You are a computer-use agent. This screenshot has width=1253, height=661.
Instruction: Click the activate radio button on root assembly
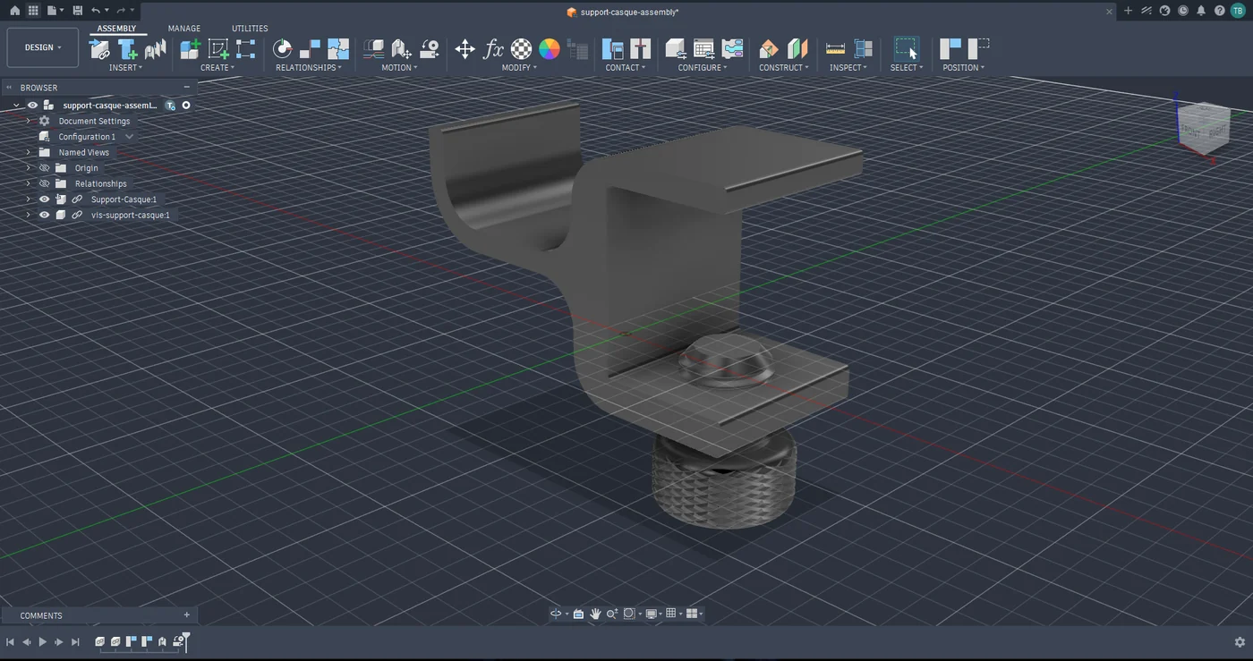tap(186, 106)
